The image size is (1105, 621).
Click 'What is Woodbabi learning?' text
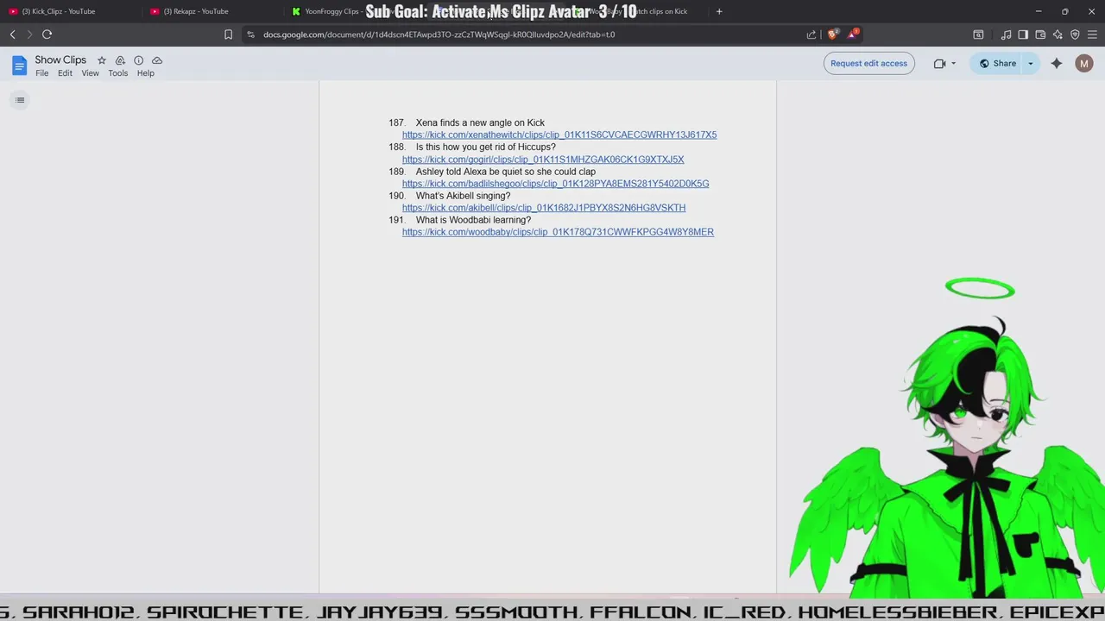tap(473, 220)
